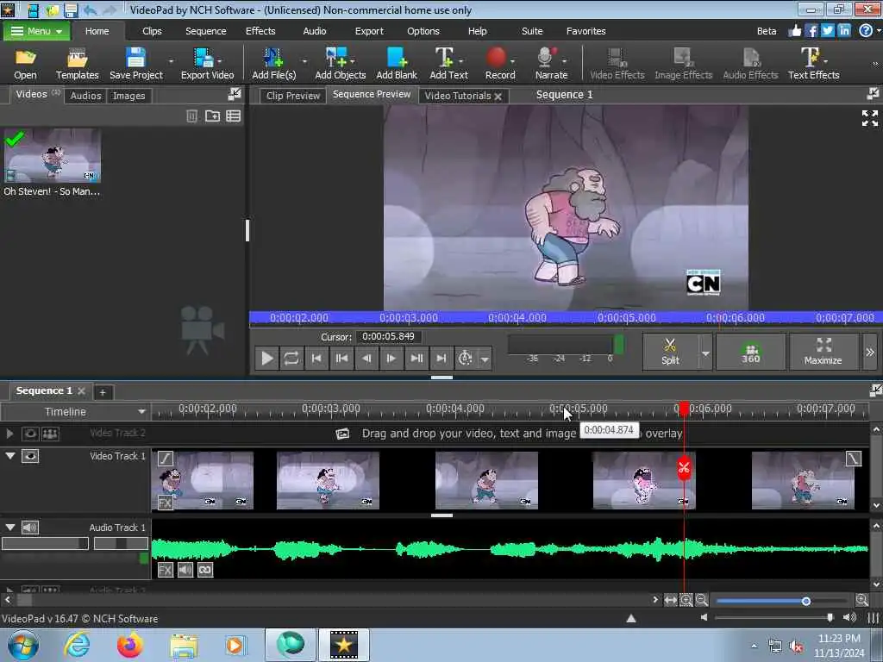The image size is (883, 662).
Task: Click the fade-in transition icon on the first clip
Action: [x=165, y=459]
